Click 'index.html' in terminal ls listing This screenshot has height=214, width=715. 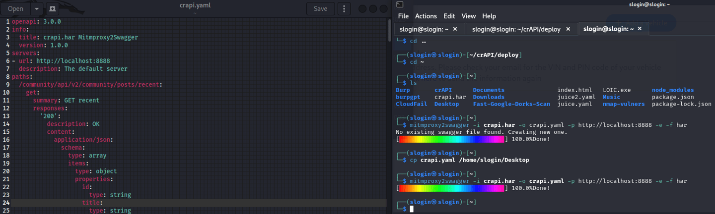(x=574, y=90)
